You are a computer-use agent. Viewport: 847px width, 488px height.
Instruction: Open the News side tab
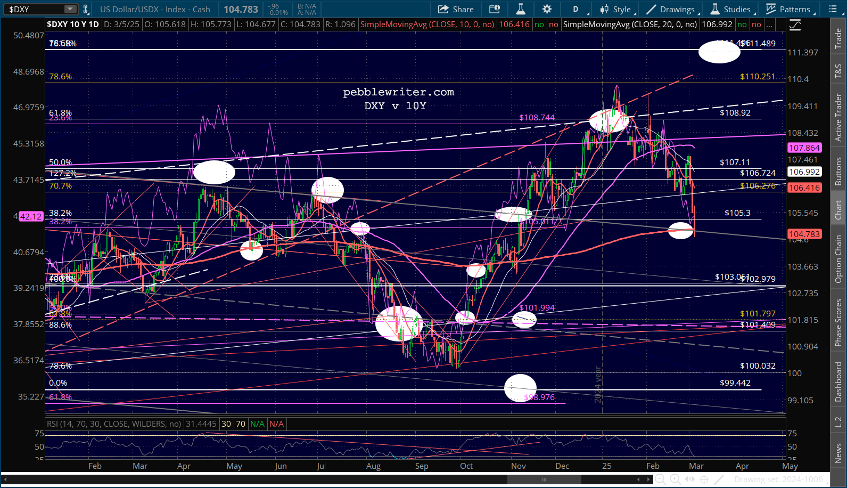click(x=838, y=453)
